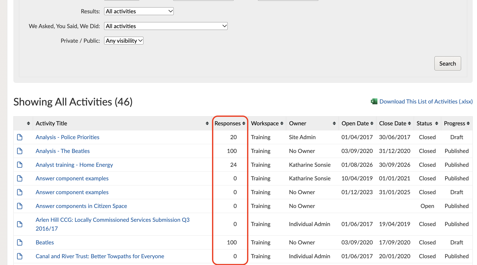Sort by Responses column
The image size is (477, 265).
(244, 123)
